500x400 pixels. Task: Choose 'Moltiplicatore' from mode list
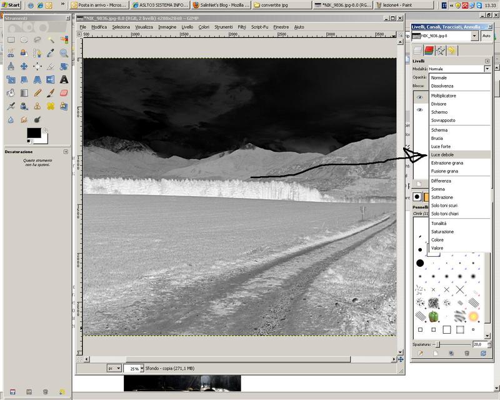444,96
